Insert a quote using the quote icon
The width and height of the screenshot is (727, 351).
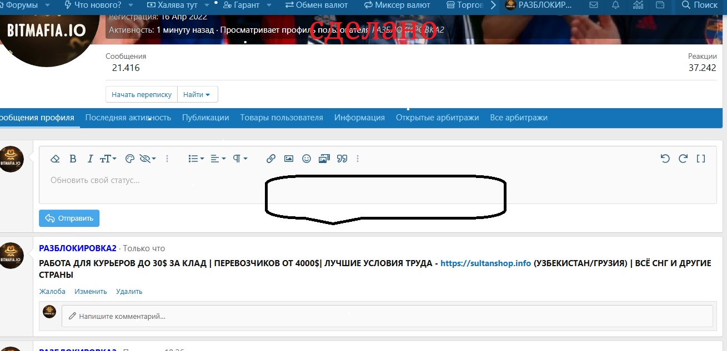pyautogui.click(x=342, y=159)
